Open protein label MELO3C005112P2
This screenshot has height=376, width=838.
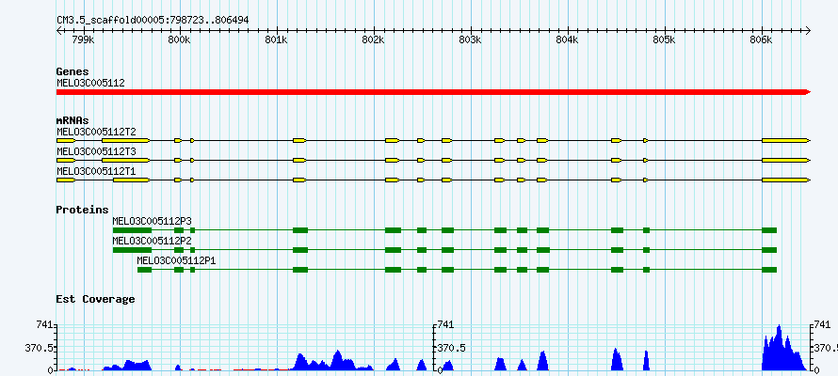point(152,241)
